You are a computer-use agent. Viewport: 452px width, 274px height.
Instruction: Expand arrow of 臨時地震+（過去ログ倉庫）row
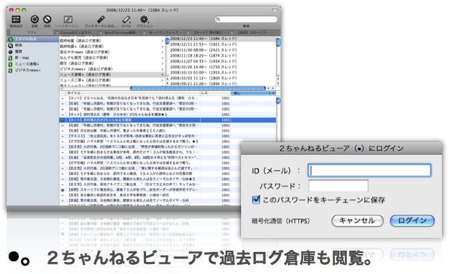click(x=163, y=47)
